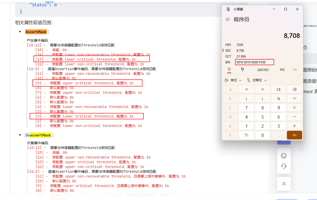Viewport: 317px width, 200px height.
Task: Expand the 位移位 bit shift dropdown
Action: click(x=257, y=80)
